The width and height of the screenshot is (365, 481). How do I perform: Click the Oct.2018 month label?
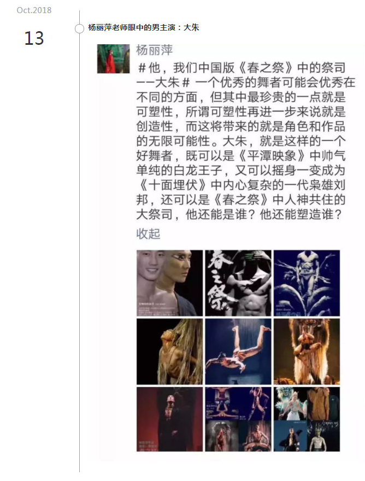click(34, 10)
